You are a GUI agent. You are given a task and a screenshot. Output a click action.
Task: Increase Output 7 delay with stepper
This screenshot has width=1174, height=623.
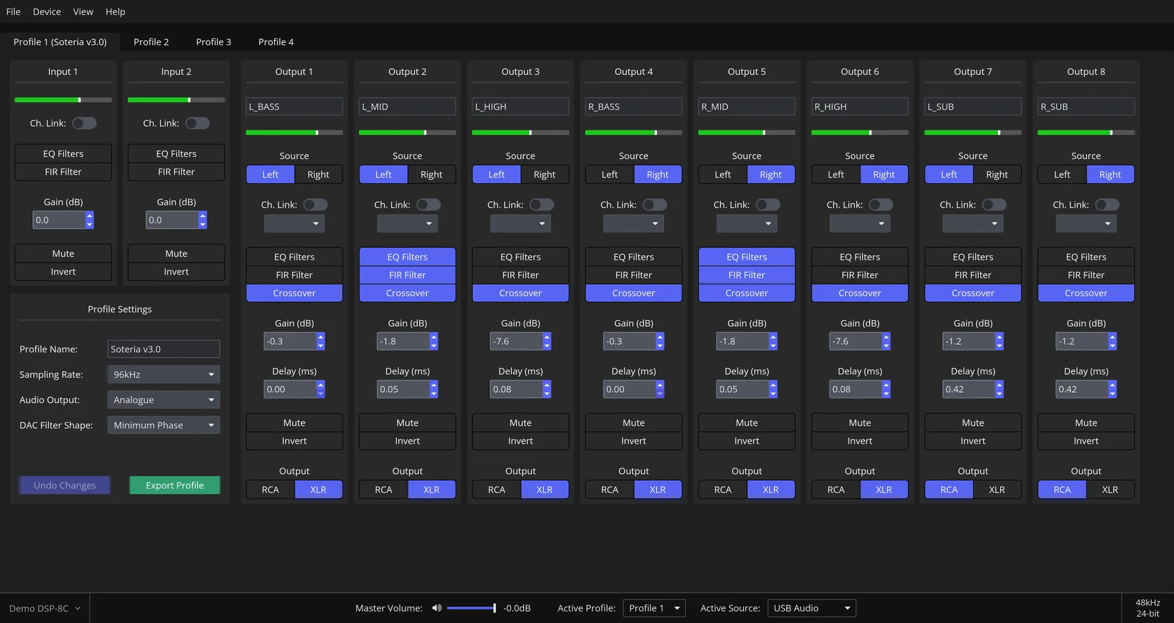click(1000, 385)
